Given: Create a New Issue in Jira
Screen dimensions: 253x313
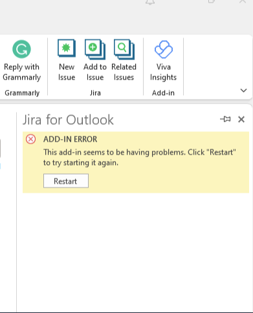Looking at the screenshot, I should 67,60.
